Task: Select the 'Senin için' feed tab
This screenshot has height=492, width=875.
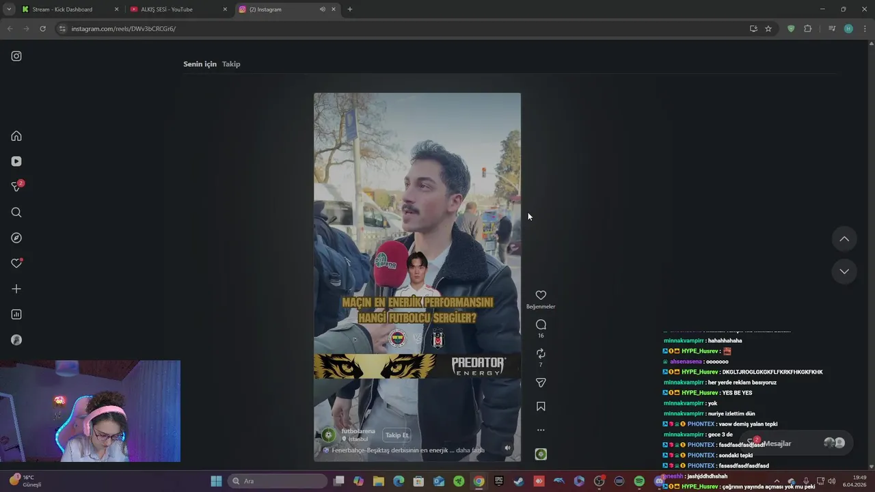Action: tap(200, 64)
